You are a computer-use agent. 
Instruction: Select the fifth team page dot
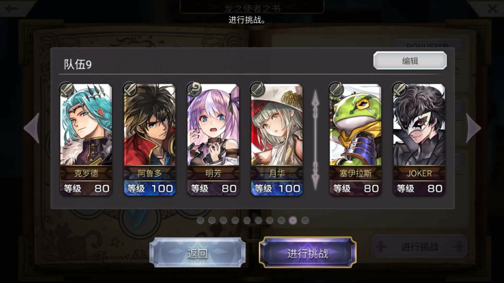click(x=247, y=221)
